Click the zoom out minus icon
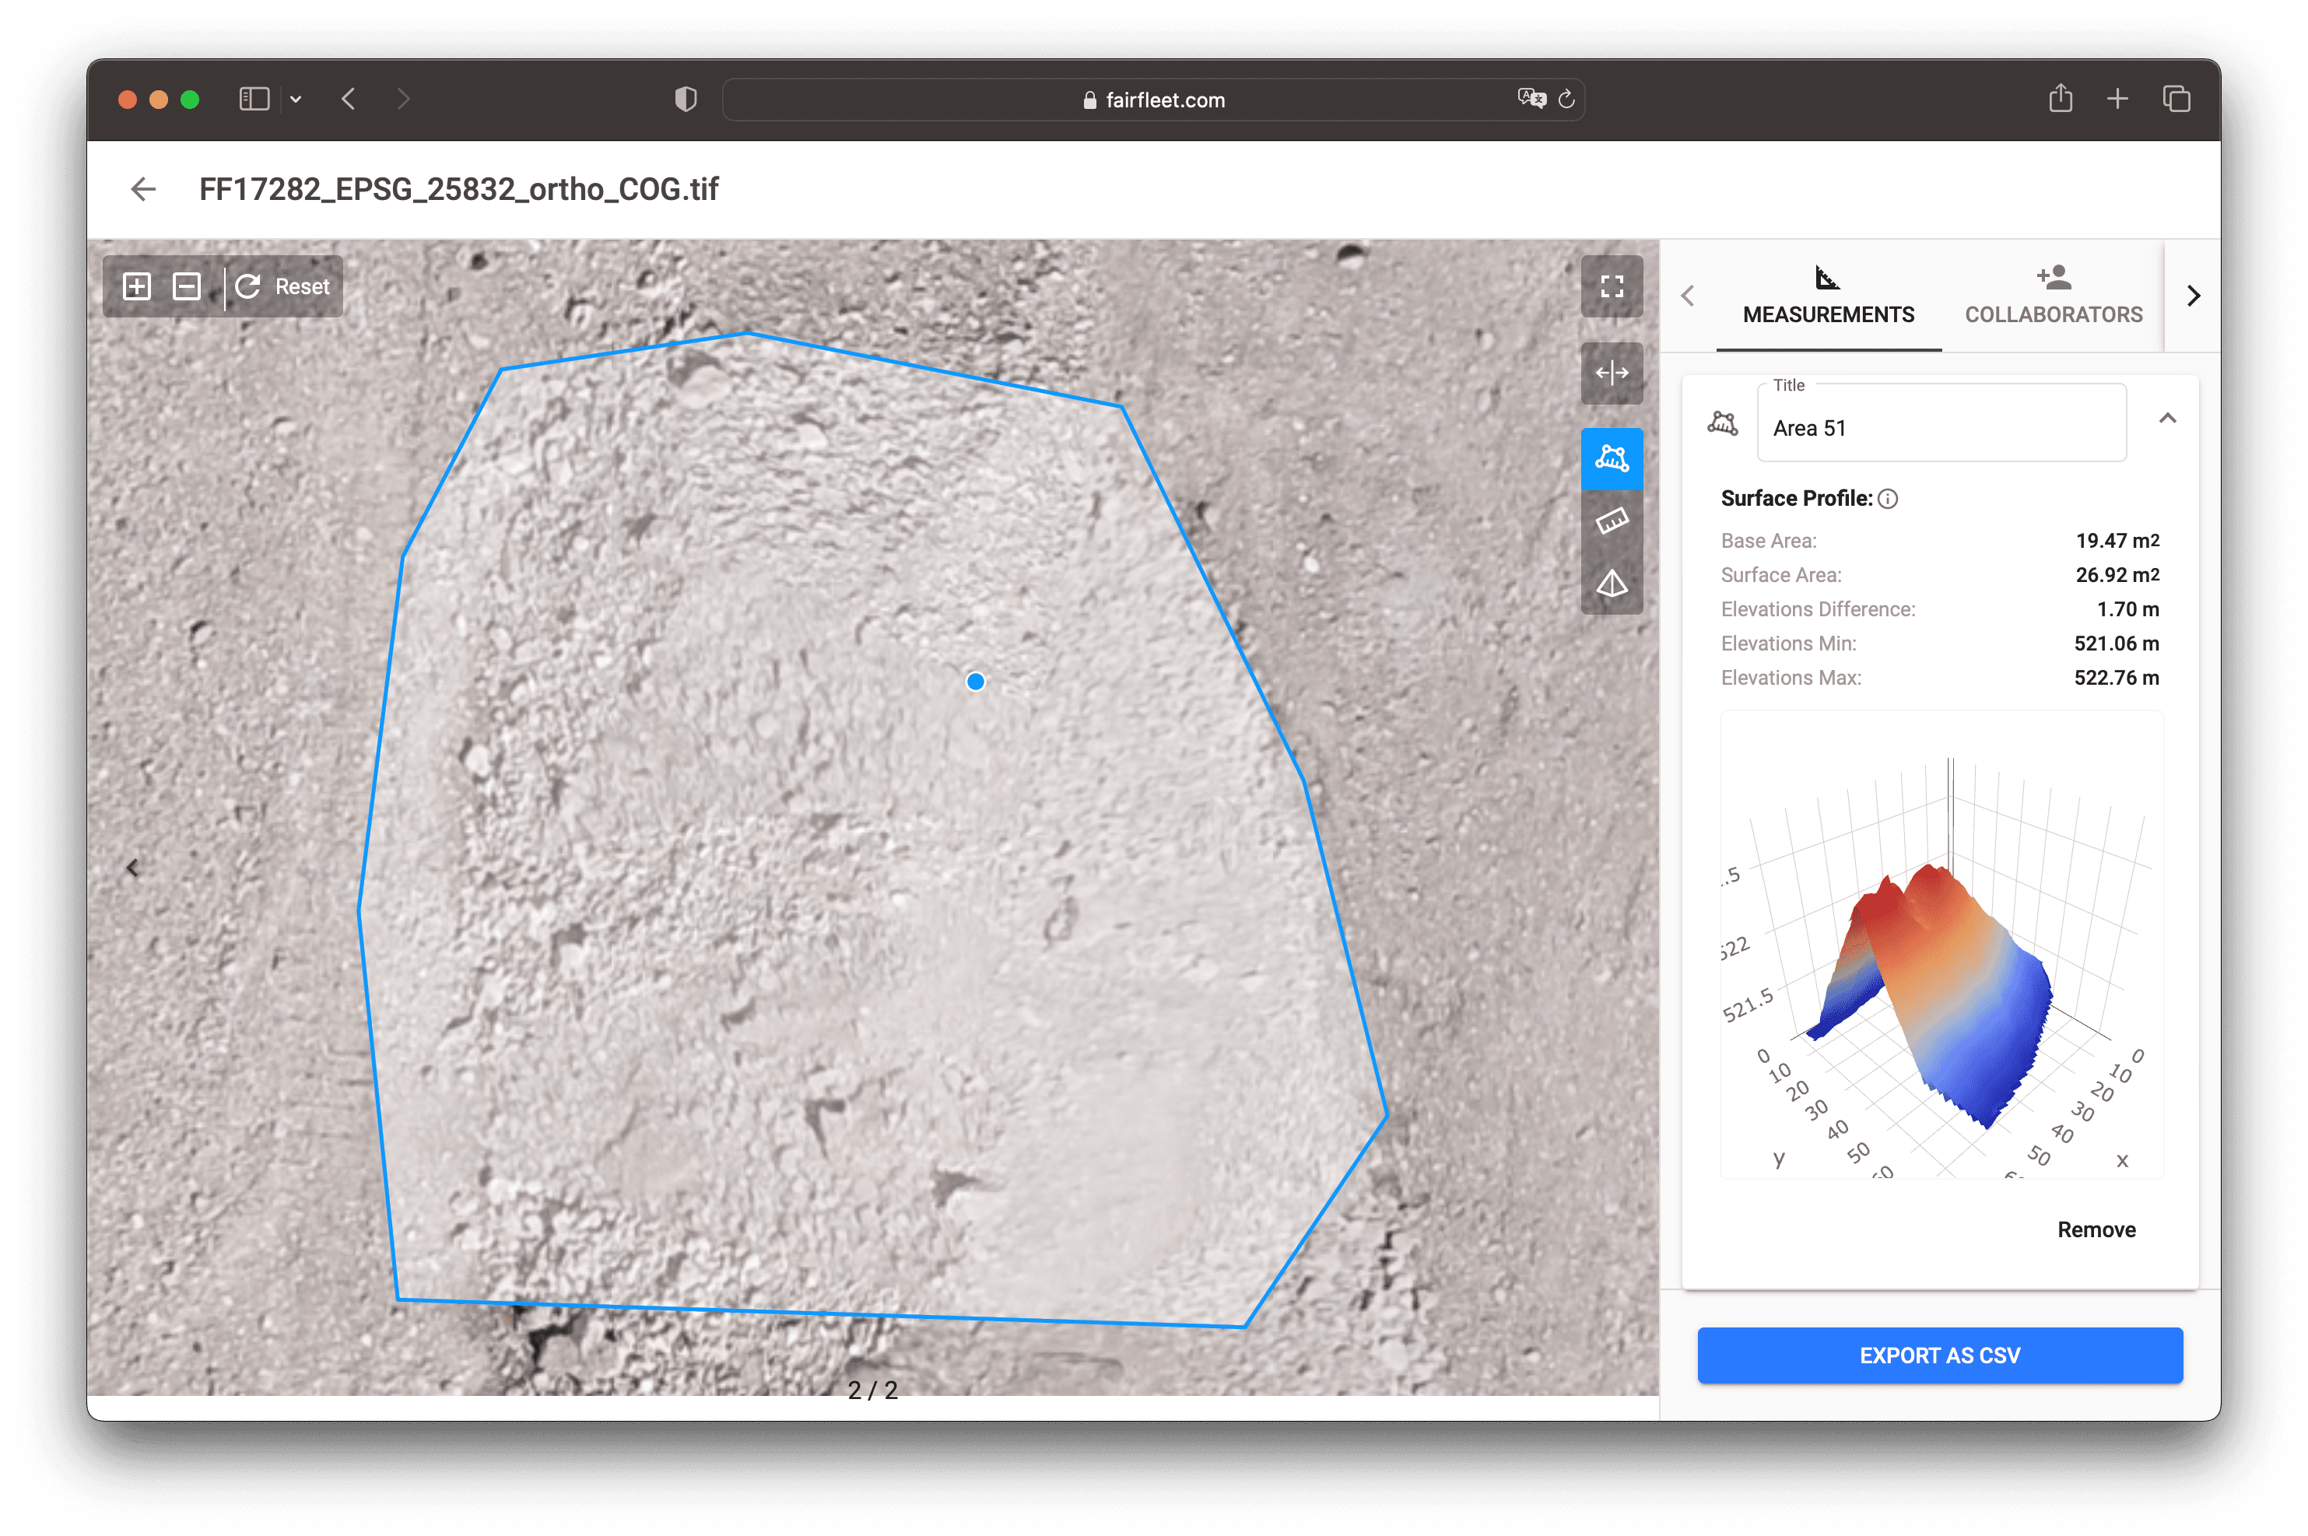The width and height of the screenshot is (2308, 1536). pyautogui.click(x=186, y=286)
